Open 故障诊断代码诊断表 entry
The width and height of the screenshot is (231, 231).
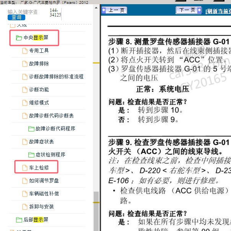tap(51, 115)
